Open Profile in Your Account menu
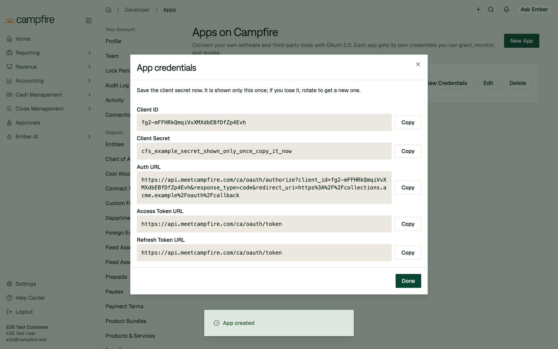Image resolution: width=558 pixels, height=349 pixels. click(x=113, y=41)
